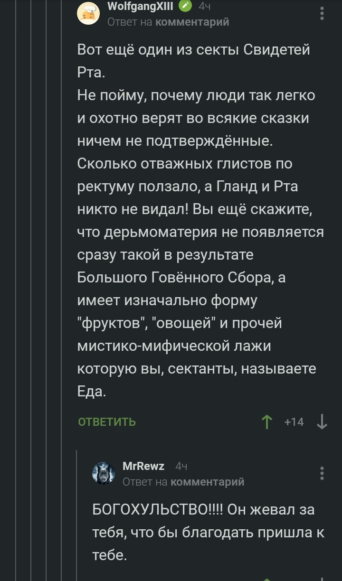Tap the green pencil author badge
The height and width of the screenshot is (581, 342).
click(x=185, y=6)
